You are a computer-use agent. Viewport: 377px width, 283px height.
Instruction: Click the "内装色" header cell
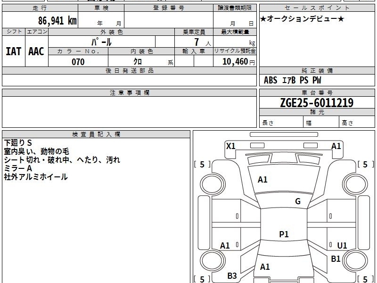coord(141,51)
